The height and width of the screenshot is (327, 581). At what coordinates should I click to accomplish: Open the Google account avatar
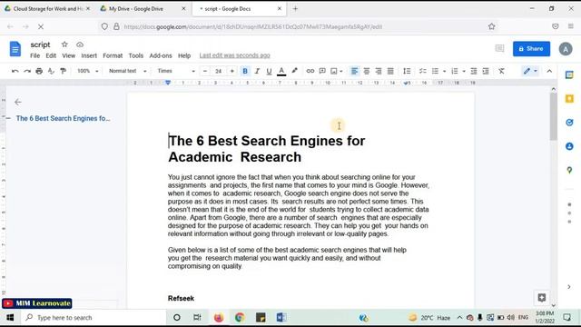566,49
